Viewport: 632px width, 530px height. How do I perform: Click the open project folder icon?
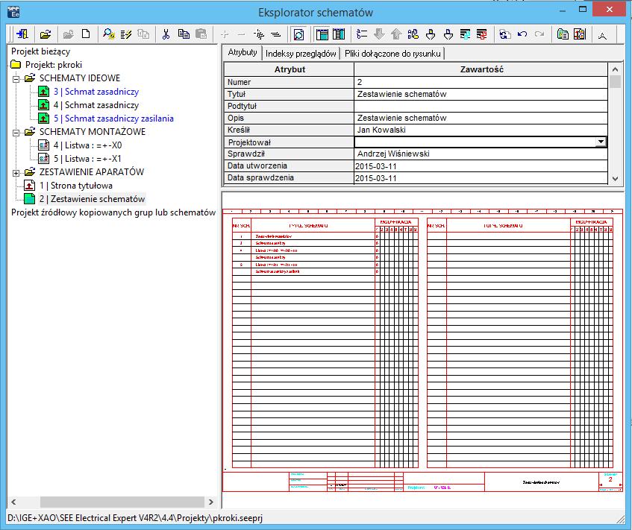coord(46,34)
